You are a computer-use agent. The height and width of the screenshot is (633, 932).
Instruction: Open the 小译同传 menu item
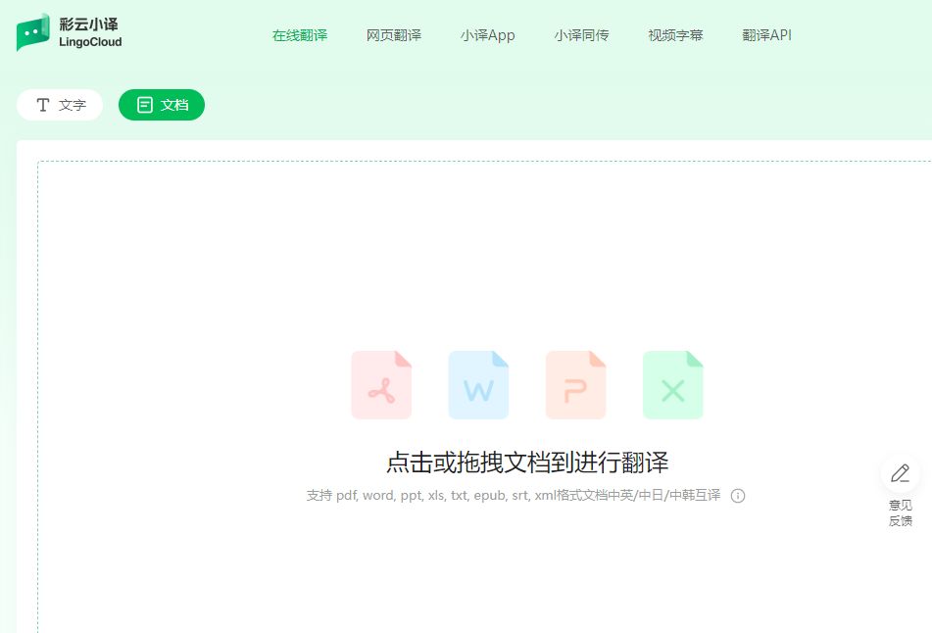pyautogui.click(x=581, y=35)
